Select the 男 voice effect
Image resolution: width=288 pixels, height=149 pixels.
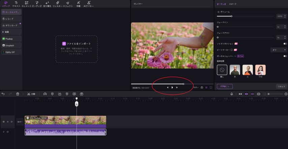[x=235, y=70]
